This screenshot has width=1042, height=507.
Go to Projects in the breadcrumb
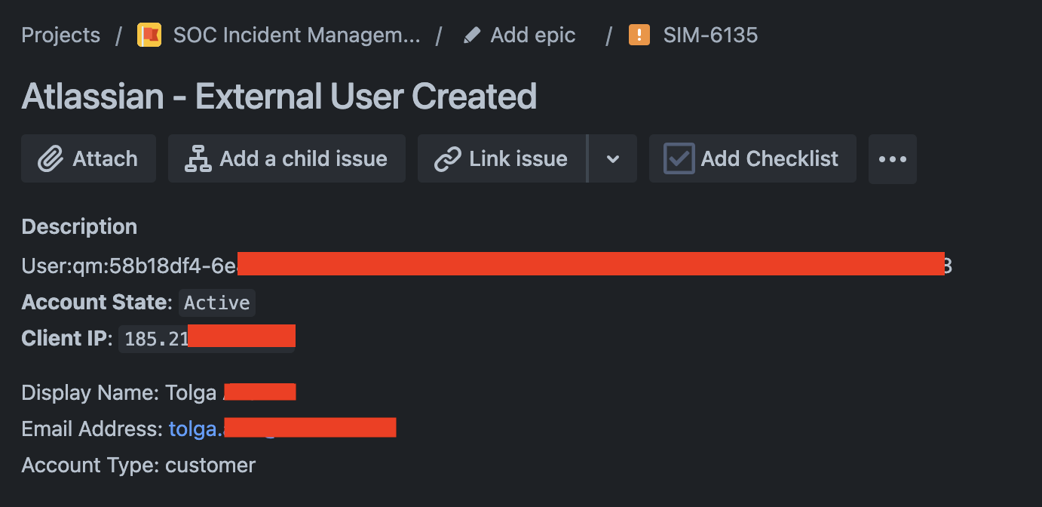60,35
